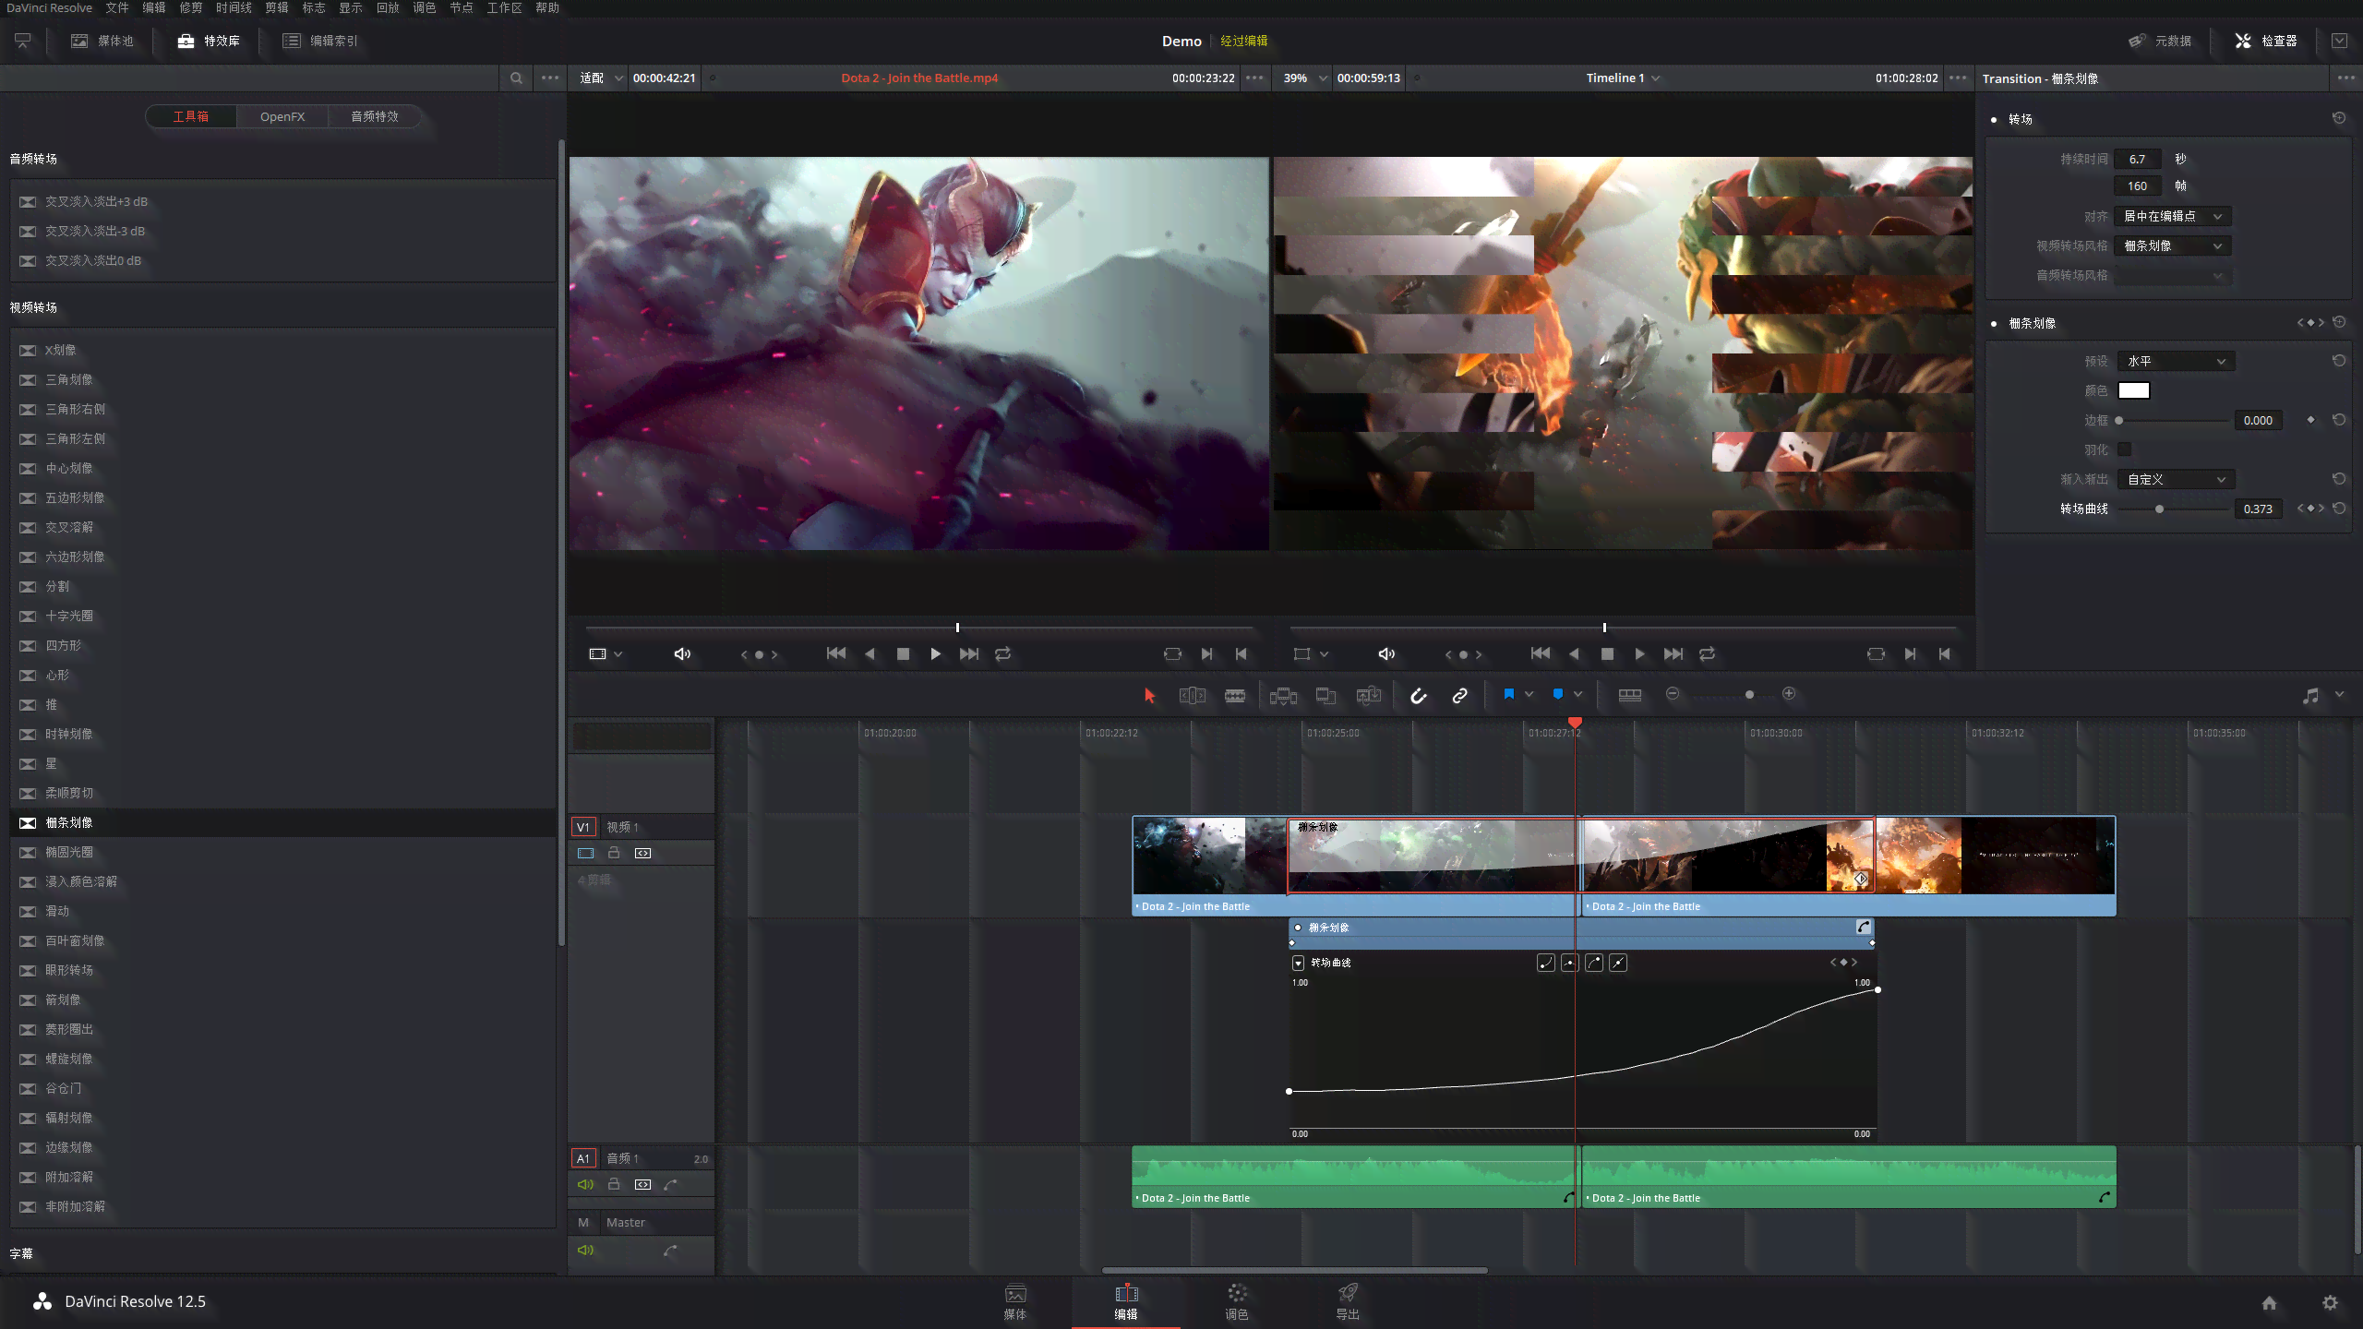Image resolution: width=2363 pixels, height=1329 pixels.
Task: Open the Media Pool panel
Action: 102,41
